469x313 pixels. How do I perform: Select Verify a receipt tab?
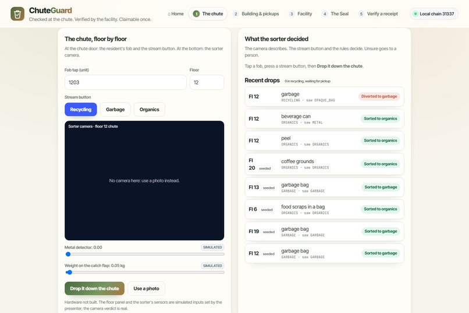coord(378,14)
